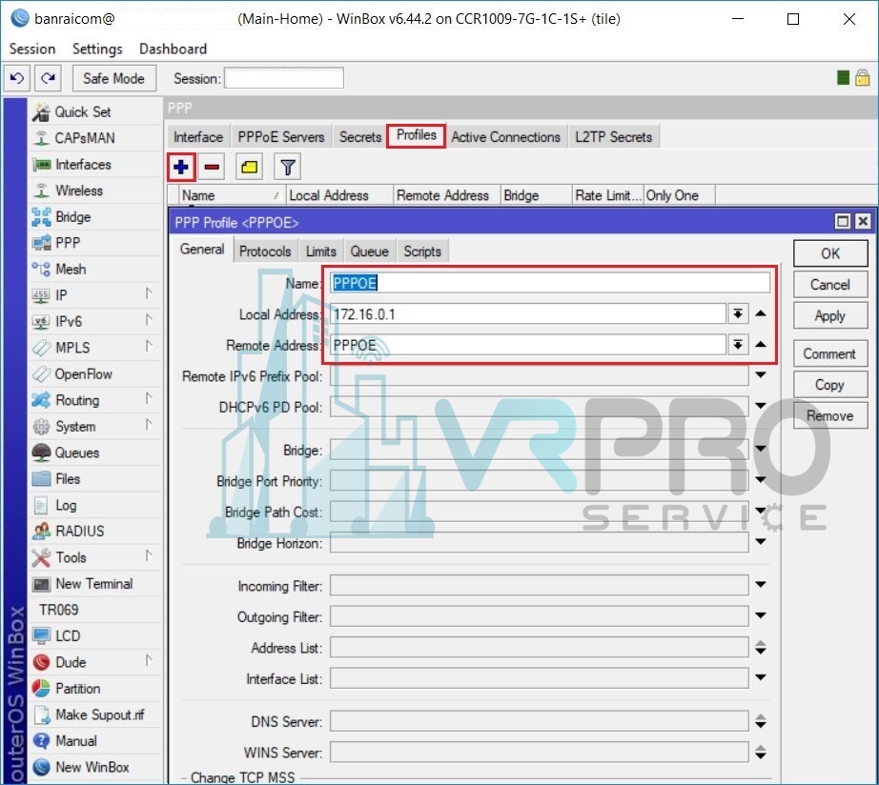Expand the IPv6 submenu

[x=149, y=320]
